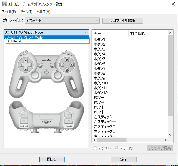Image resolution: width=178 pixels, height=166 pixels.
Task: Choose JC-U3412S from the device dropdown list
Action: [46, 41]
